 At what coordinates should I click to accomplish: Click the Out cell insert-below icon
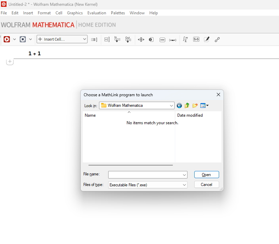[x=128, y=39]
